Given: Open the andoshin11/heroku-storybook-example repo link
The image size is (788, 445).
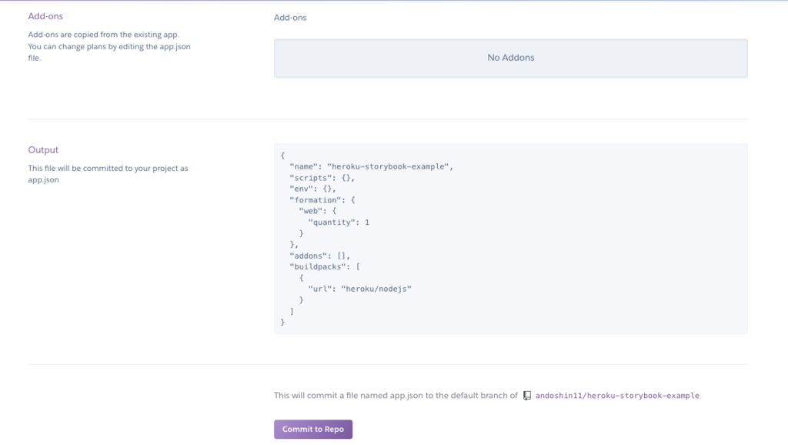Looking at the screenshot, I should pyautogui.click(x=617, y=396).
